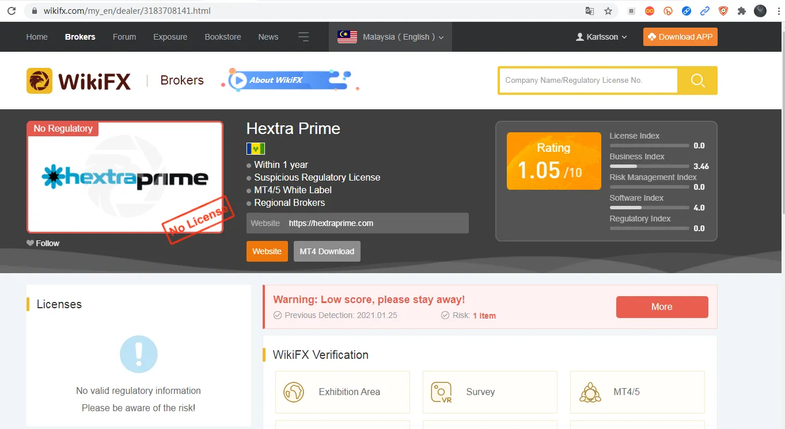The width and height of the screenshot is (785, 429).
Task: Go to the Home nav item
Action: tap(37, 37)
